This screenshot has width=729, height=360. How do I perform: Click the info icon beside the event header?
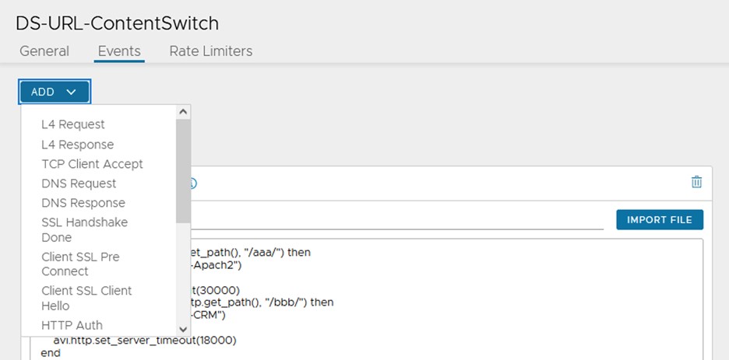coord(192,183)
